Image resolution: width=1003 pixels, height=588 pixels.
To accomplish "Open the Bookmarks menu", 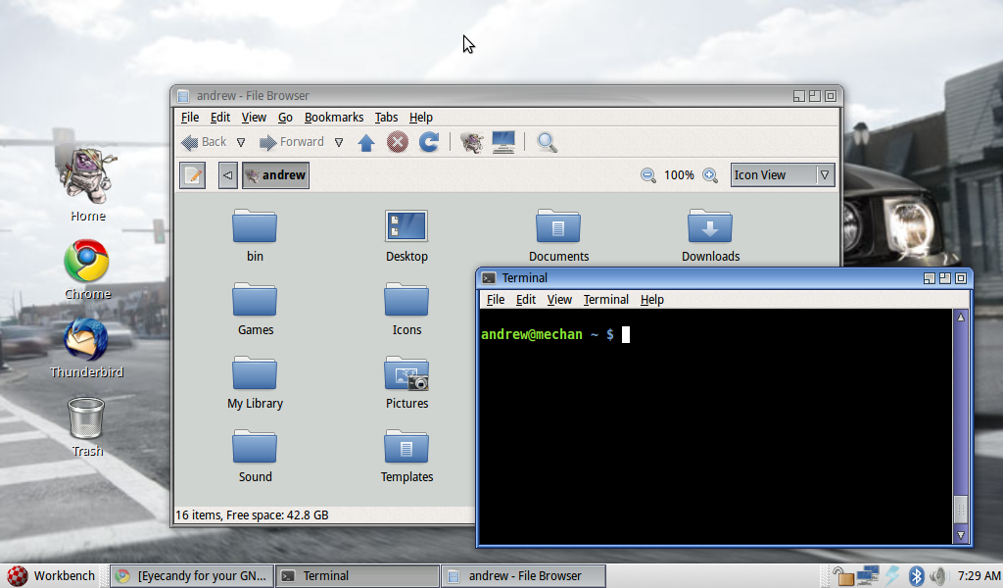I will [334, 117].
